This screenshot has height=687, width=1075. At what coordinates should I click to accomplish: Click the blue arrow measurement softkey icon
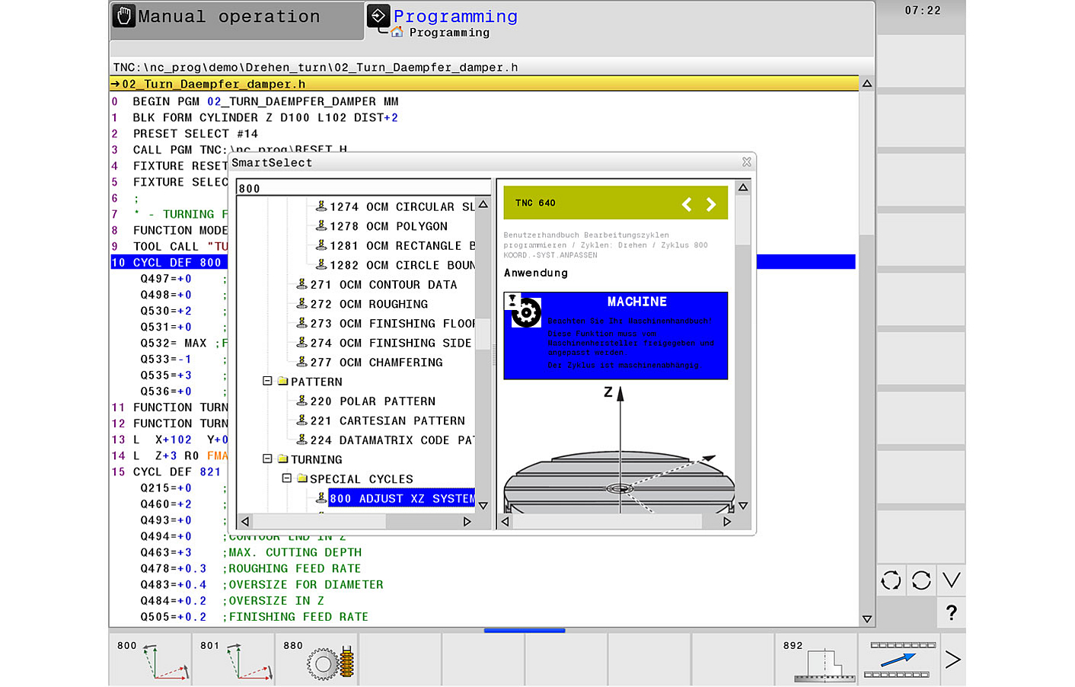click(903, 658)
